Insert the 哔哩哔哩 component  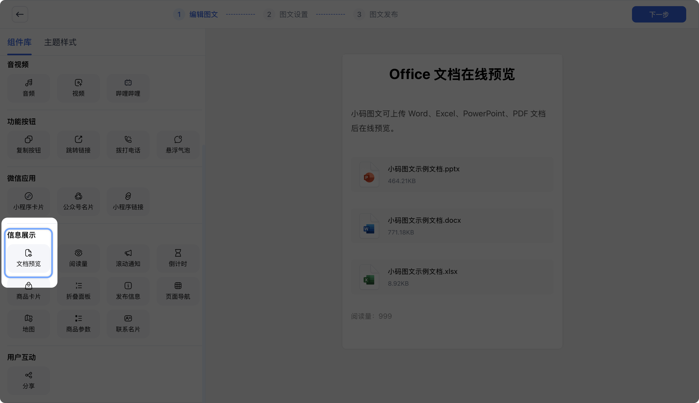(x=128, y=88)
